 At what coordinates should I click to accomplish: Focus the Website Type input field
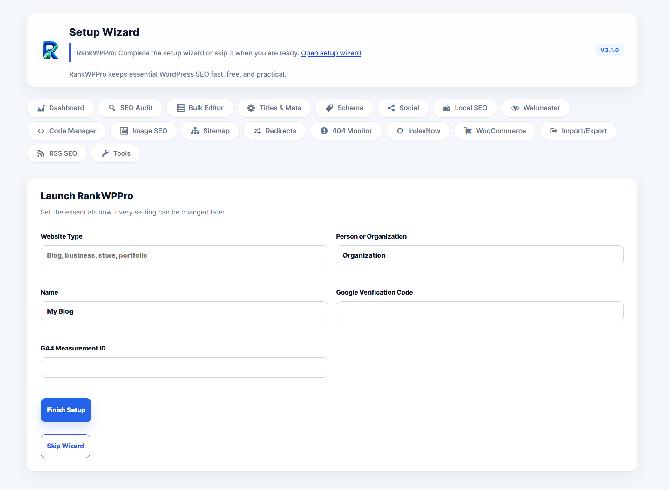[x=185, y=255]
